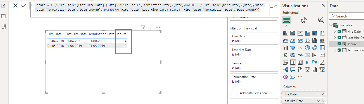Screen dimensions: 364x104
Task: Select the 01-08-2021 termination date cell
Action: tap(97, 41)
